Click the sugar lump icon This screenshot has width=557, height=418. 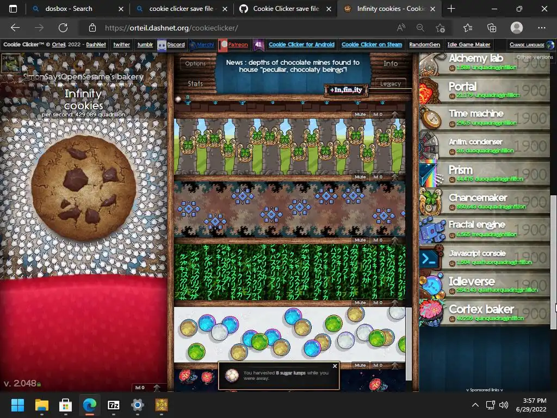pos(178,99)
